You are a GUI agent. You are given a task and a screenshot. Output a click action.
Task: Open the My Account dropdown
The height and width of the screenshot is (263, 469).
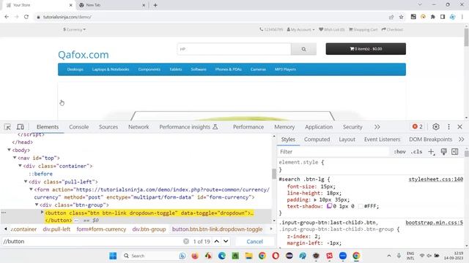(x=300, y=29)
